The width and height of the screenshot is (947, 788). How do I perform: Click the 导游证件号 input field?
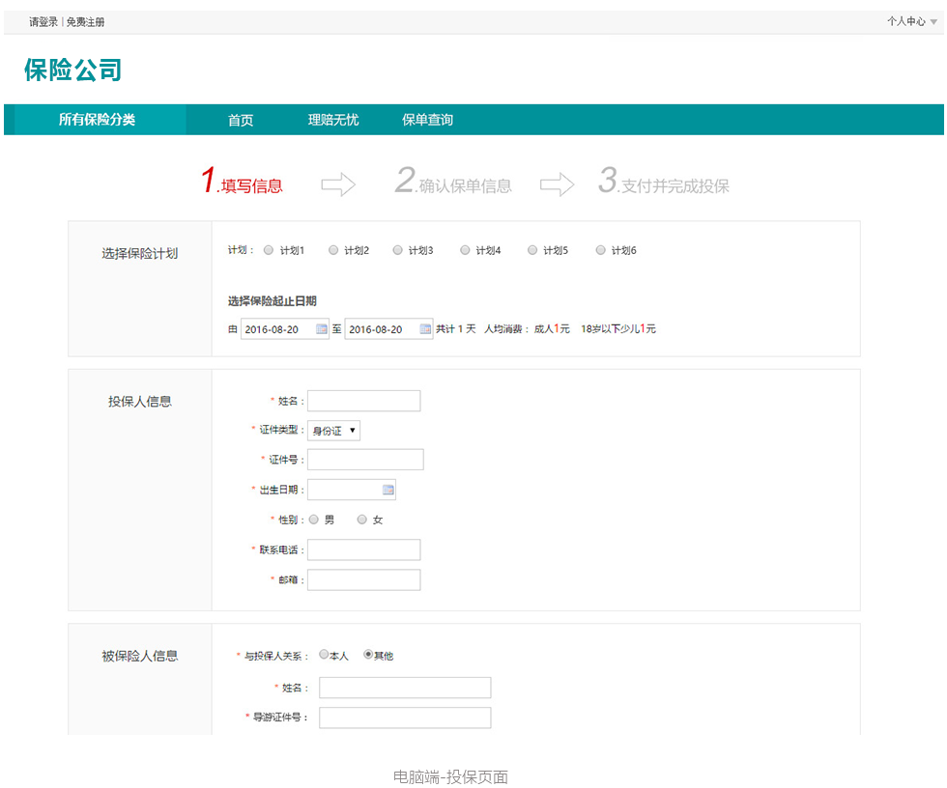[x=405, y=718]
